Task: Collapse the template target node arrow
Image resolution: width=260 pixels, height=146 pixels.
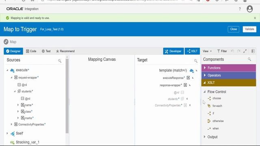Action: click(x=197, y=71)
